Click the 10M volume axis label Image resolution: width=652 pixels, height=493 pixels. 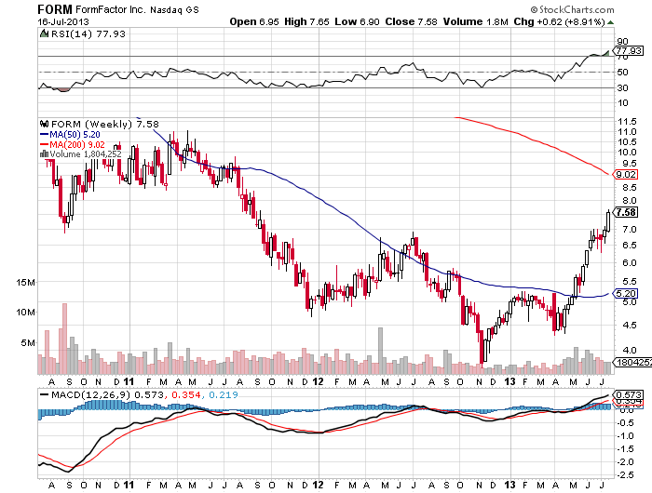point(25,313)
